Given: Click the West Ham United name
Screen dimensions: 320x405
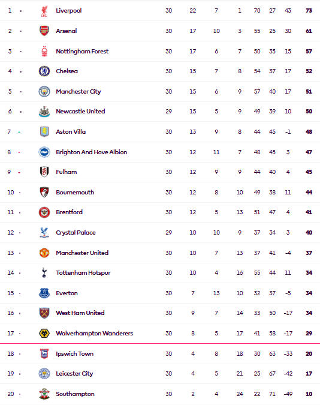Looking at the screenshot, I should pyautogui.click(x=80, y=313).
